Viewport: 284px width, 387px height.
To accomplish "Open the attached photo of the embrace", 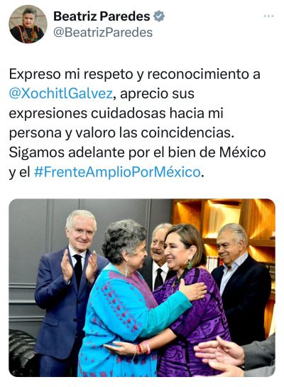I will click(x=142, y=287).
